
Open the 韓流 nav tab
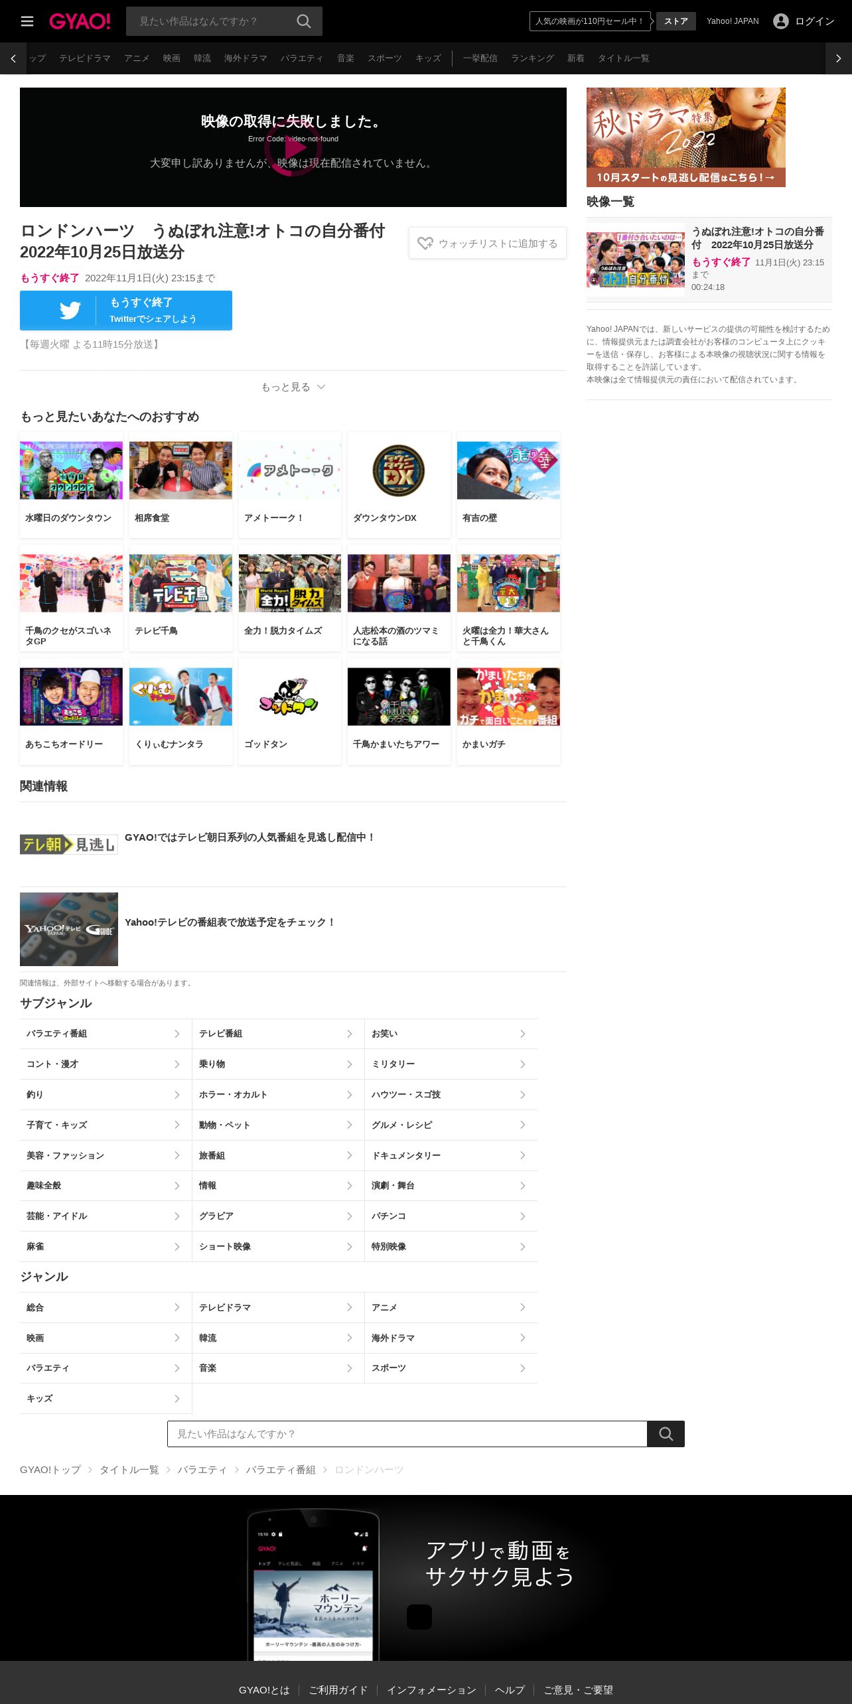coord(202,58)
